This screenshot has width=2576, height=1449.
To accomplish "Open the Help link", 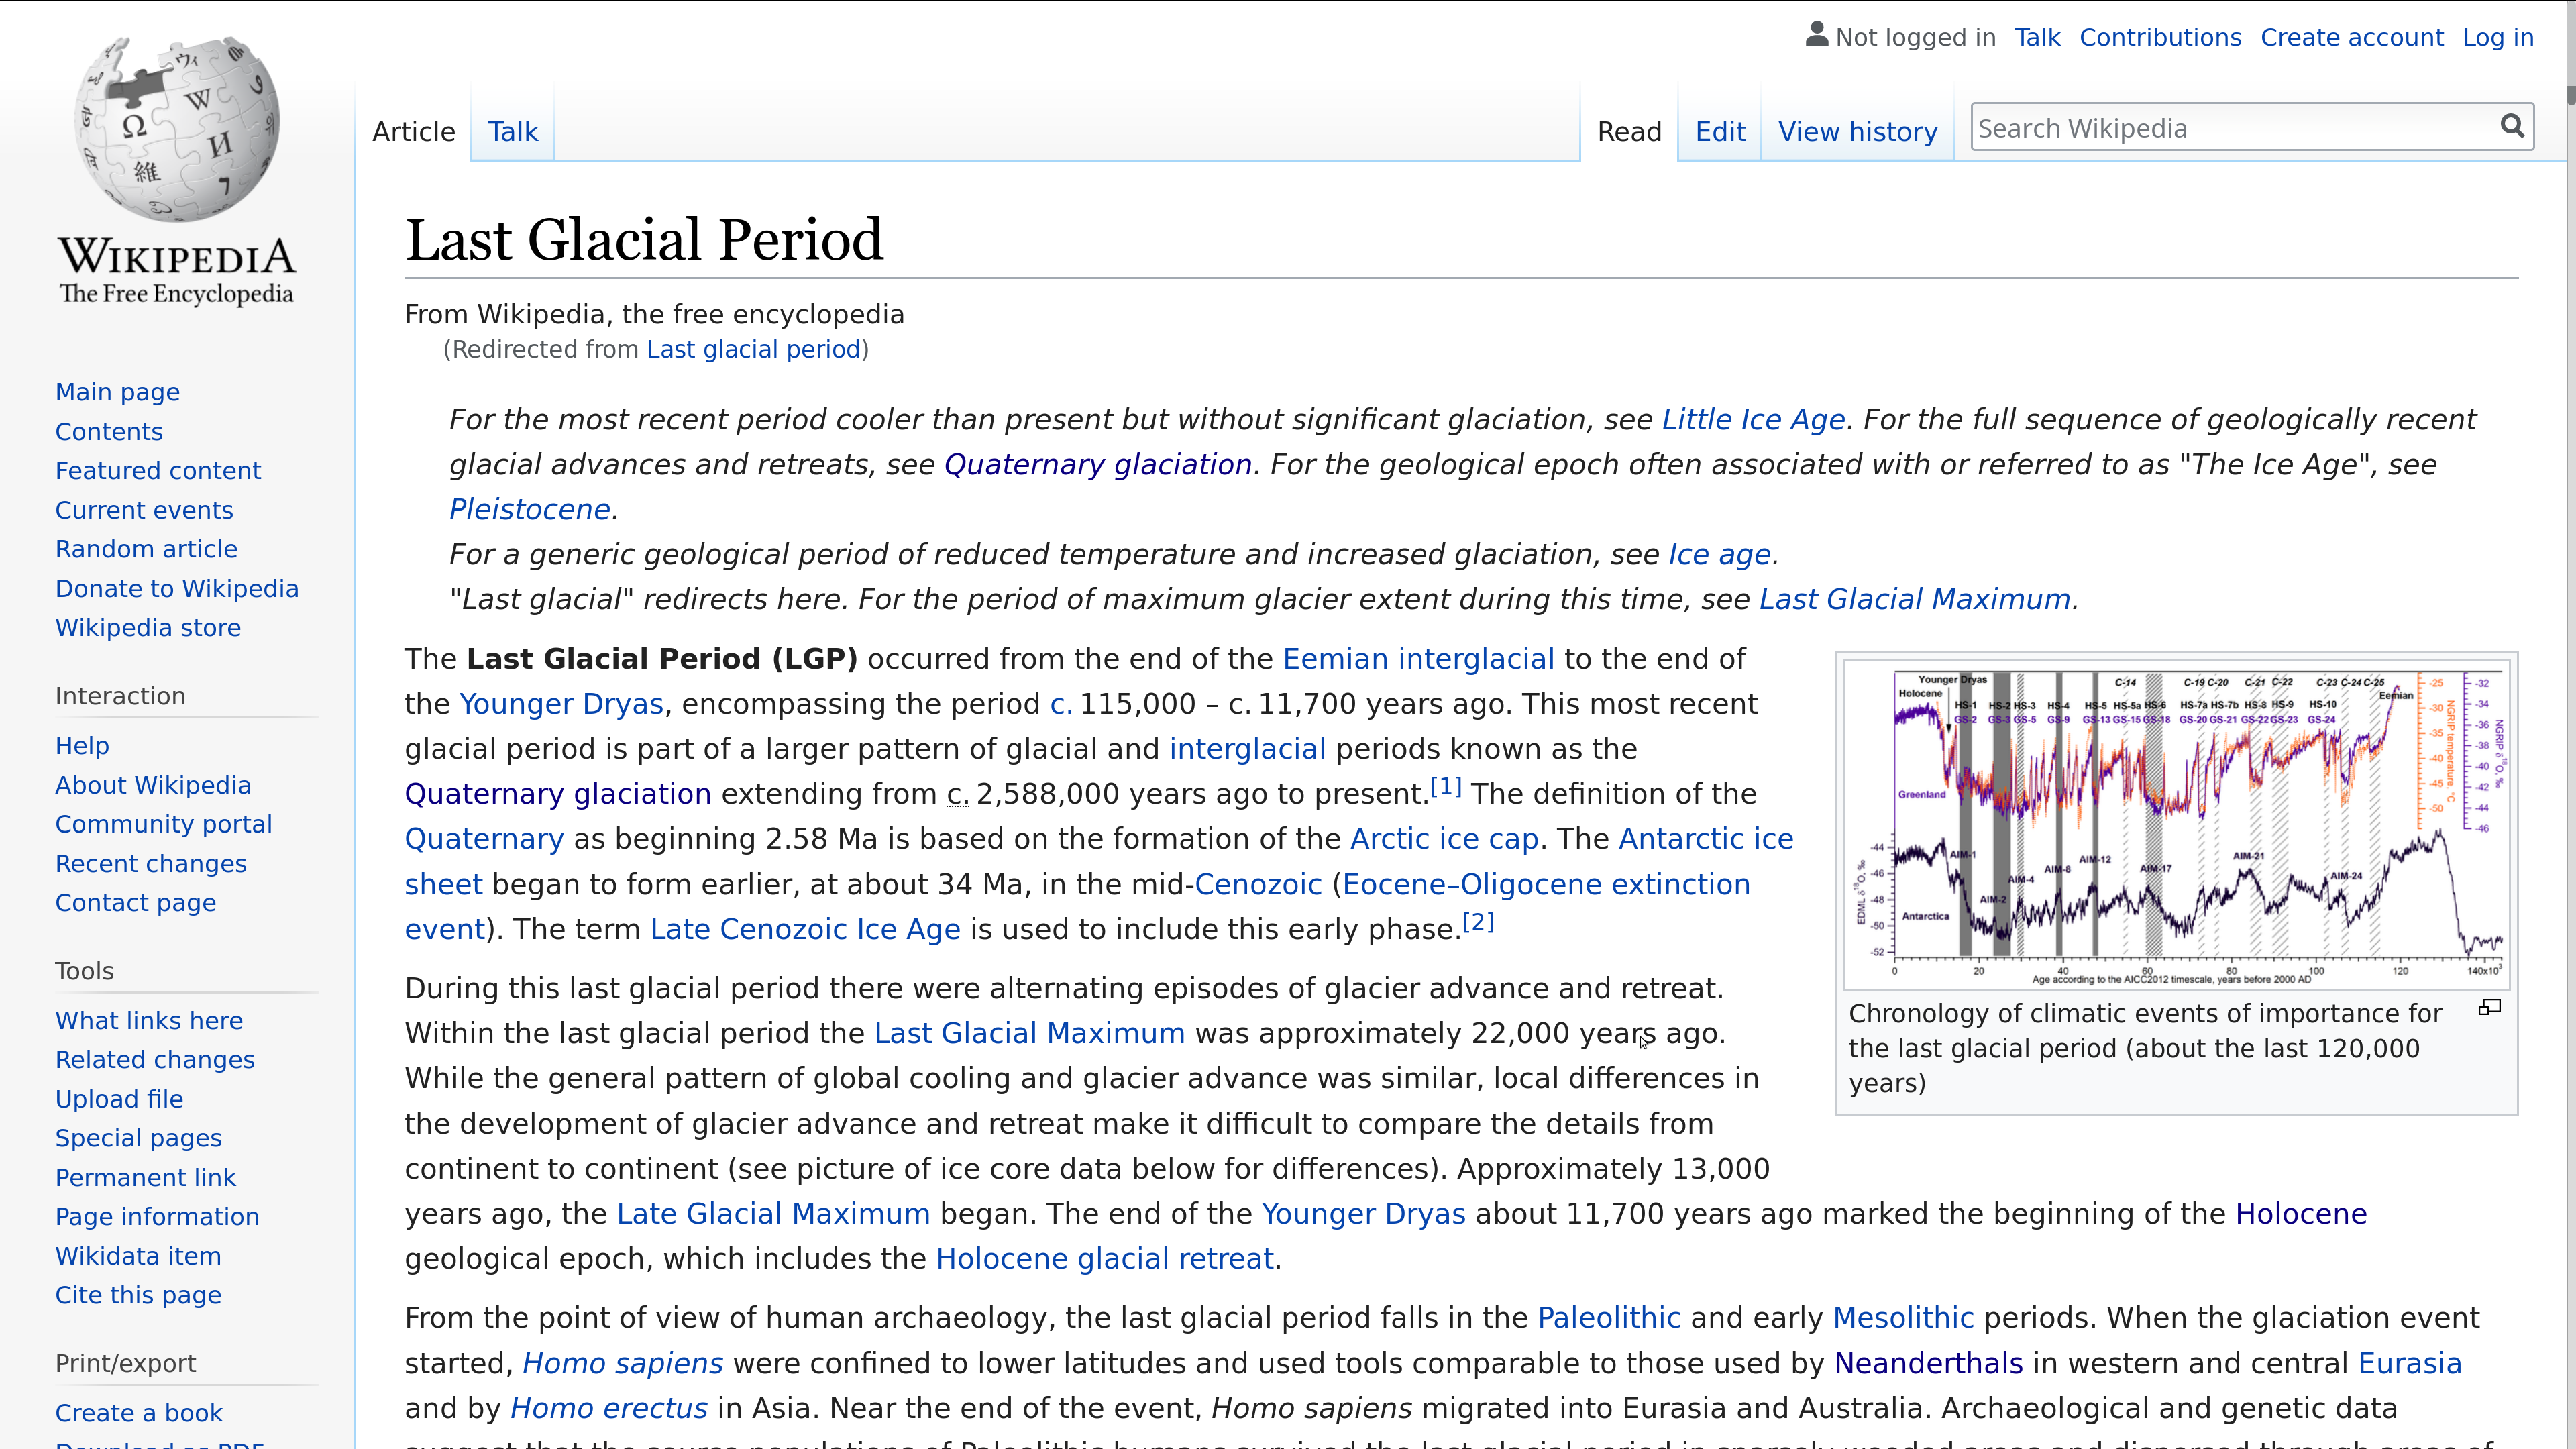I will point(82,745).
